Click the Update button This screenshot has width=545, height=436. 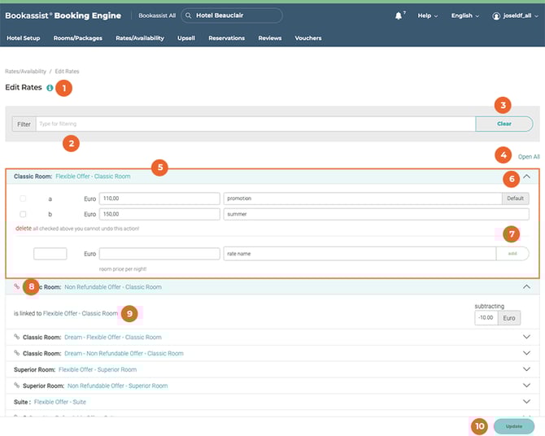click(513, 426)
